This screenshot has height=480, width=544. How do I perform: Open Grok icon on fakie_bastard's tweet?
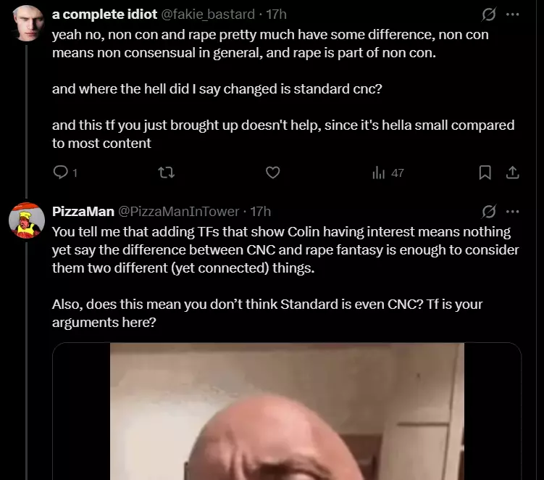488,15
